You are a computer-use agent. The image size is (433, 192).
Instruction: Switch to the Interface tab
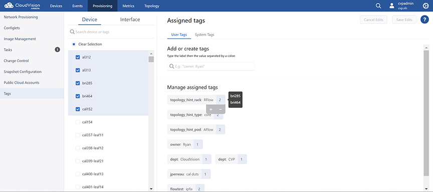coord(130,20)
